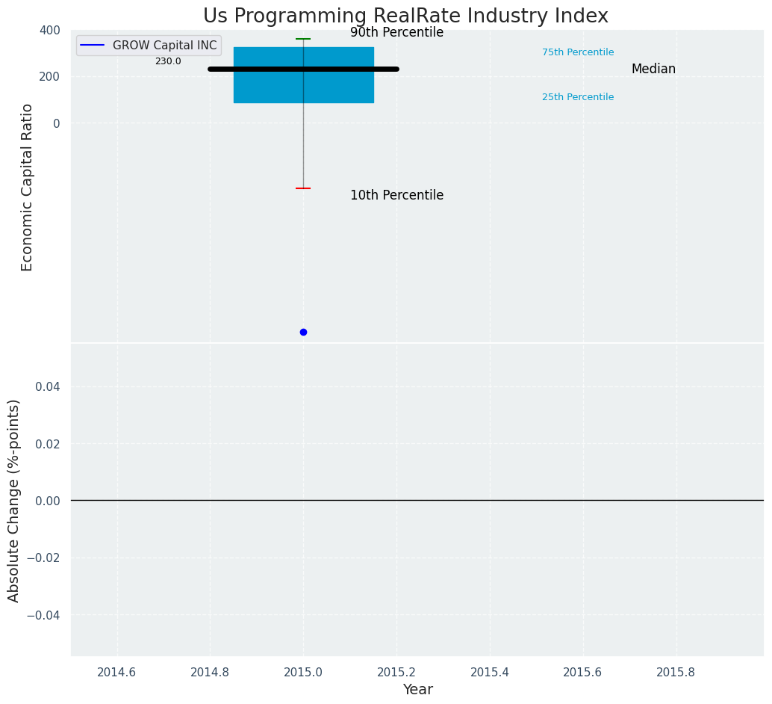Viewport: 772px width, 704px height.
Task: Click the Absolute Change axis label
Action: 13,501
